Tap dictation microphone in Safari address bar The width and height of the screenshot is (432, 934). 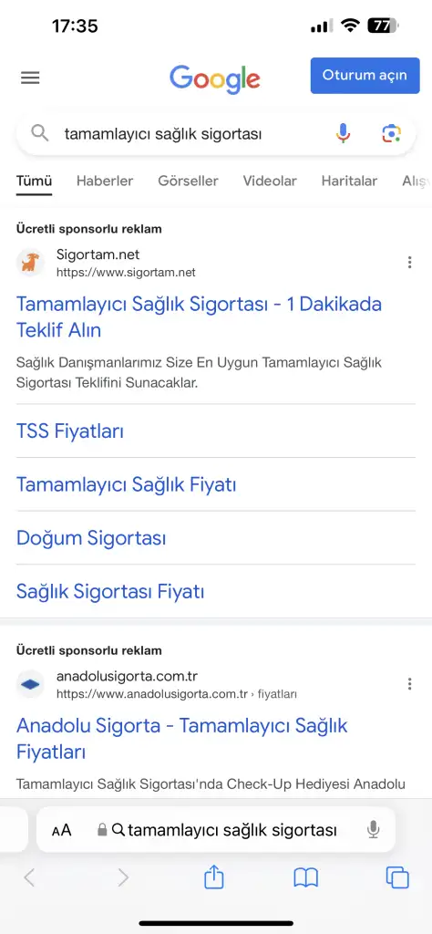373,829
